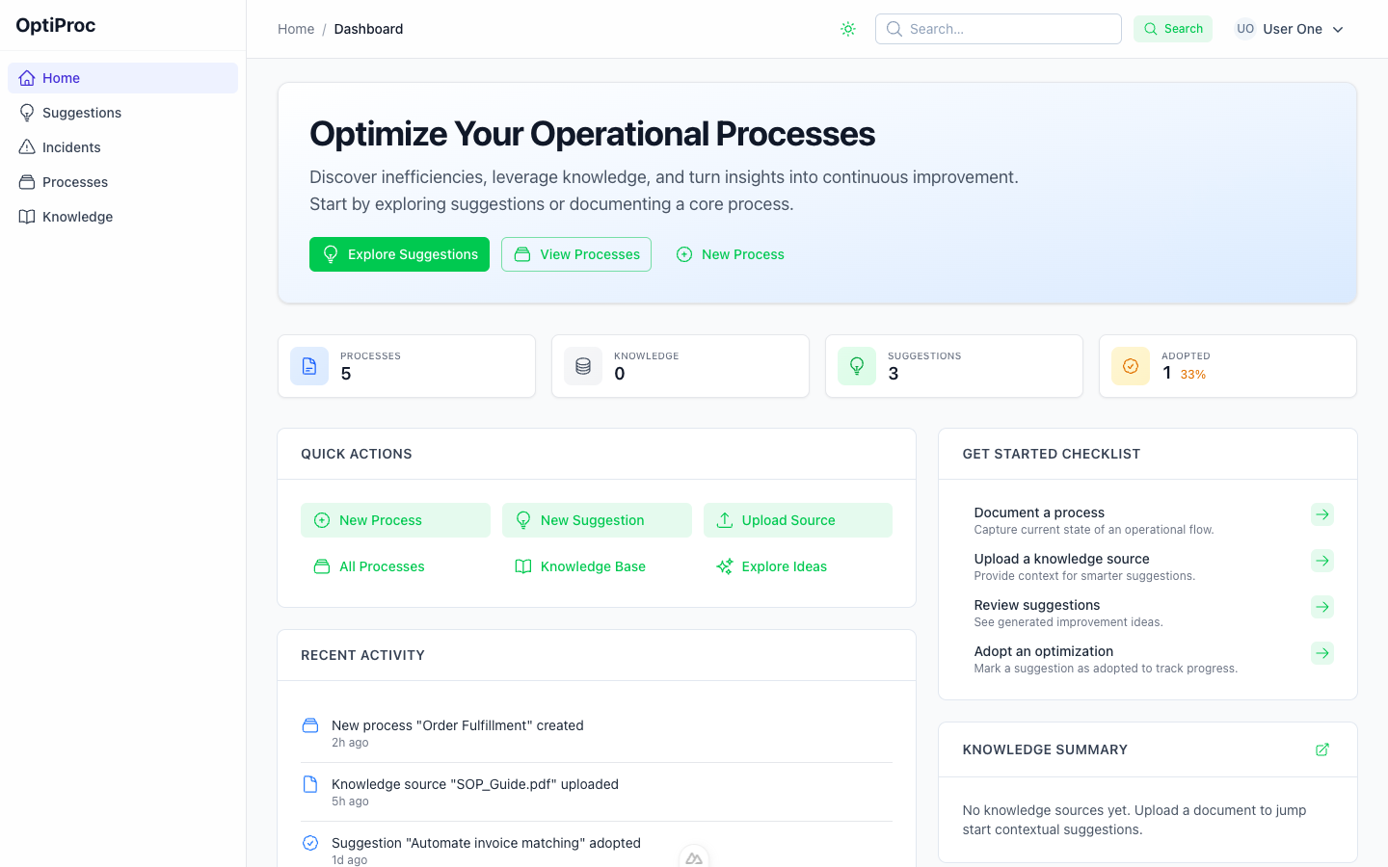This screenshot has width=1388, height=867.
Task: Click the database icon on the Knowledge stat card
Action: pos(582,366)
